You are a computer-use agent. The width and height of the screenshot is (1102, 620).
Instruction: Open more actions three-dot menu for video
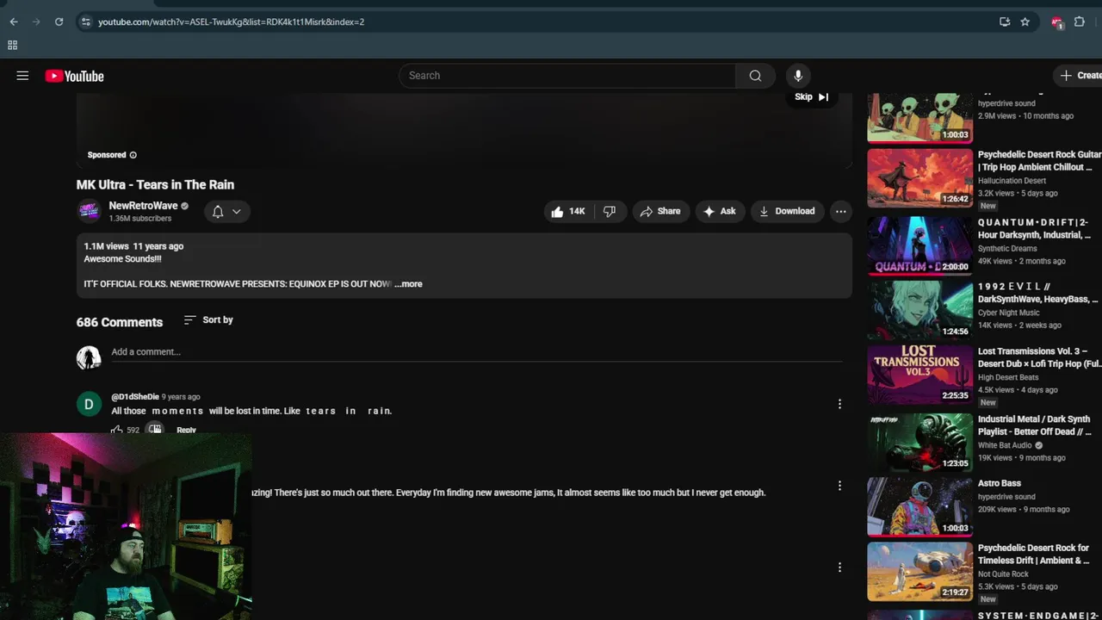pyautogui.click(x=840, y=211)
